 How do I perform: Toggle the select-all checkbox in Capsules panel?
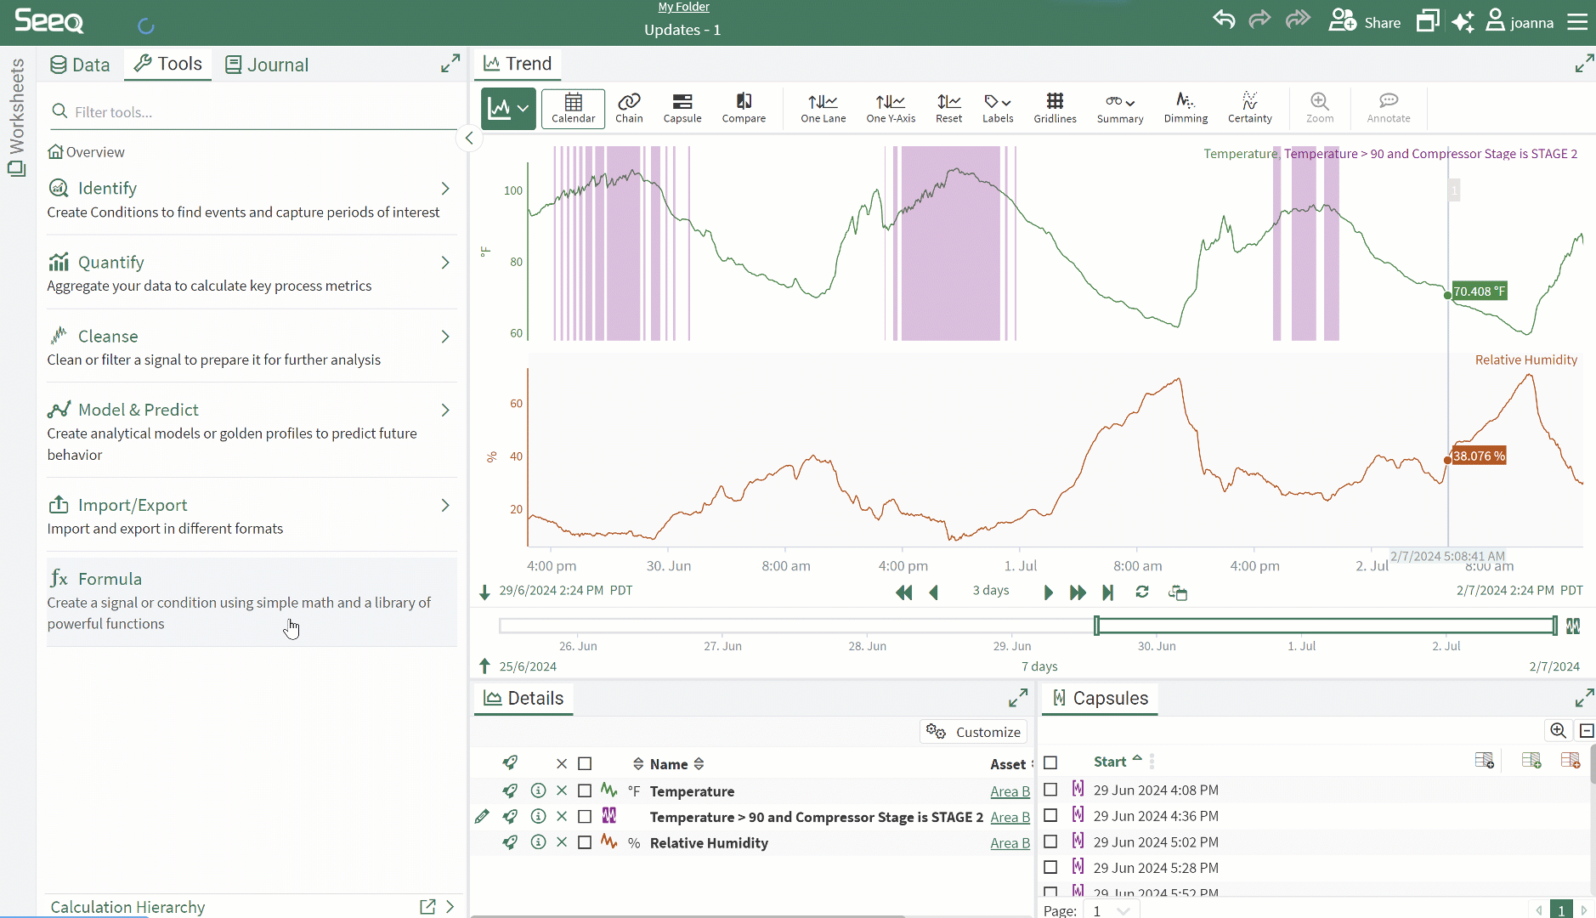(1050, 762)
